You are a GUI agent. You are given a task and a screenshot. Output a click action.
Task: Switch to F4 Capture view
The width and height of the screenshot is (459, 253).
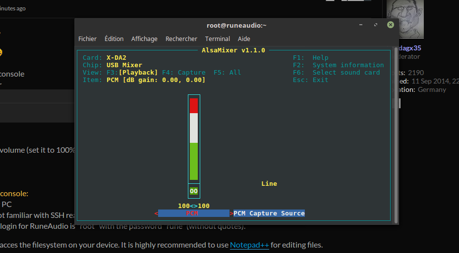tap(184, 72)
